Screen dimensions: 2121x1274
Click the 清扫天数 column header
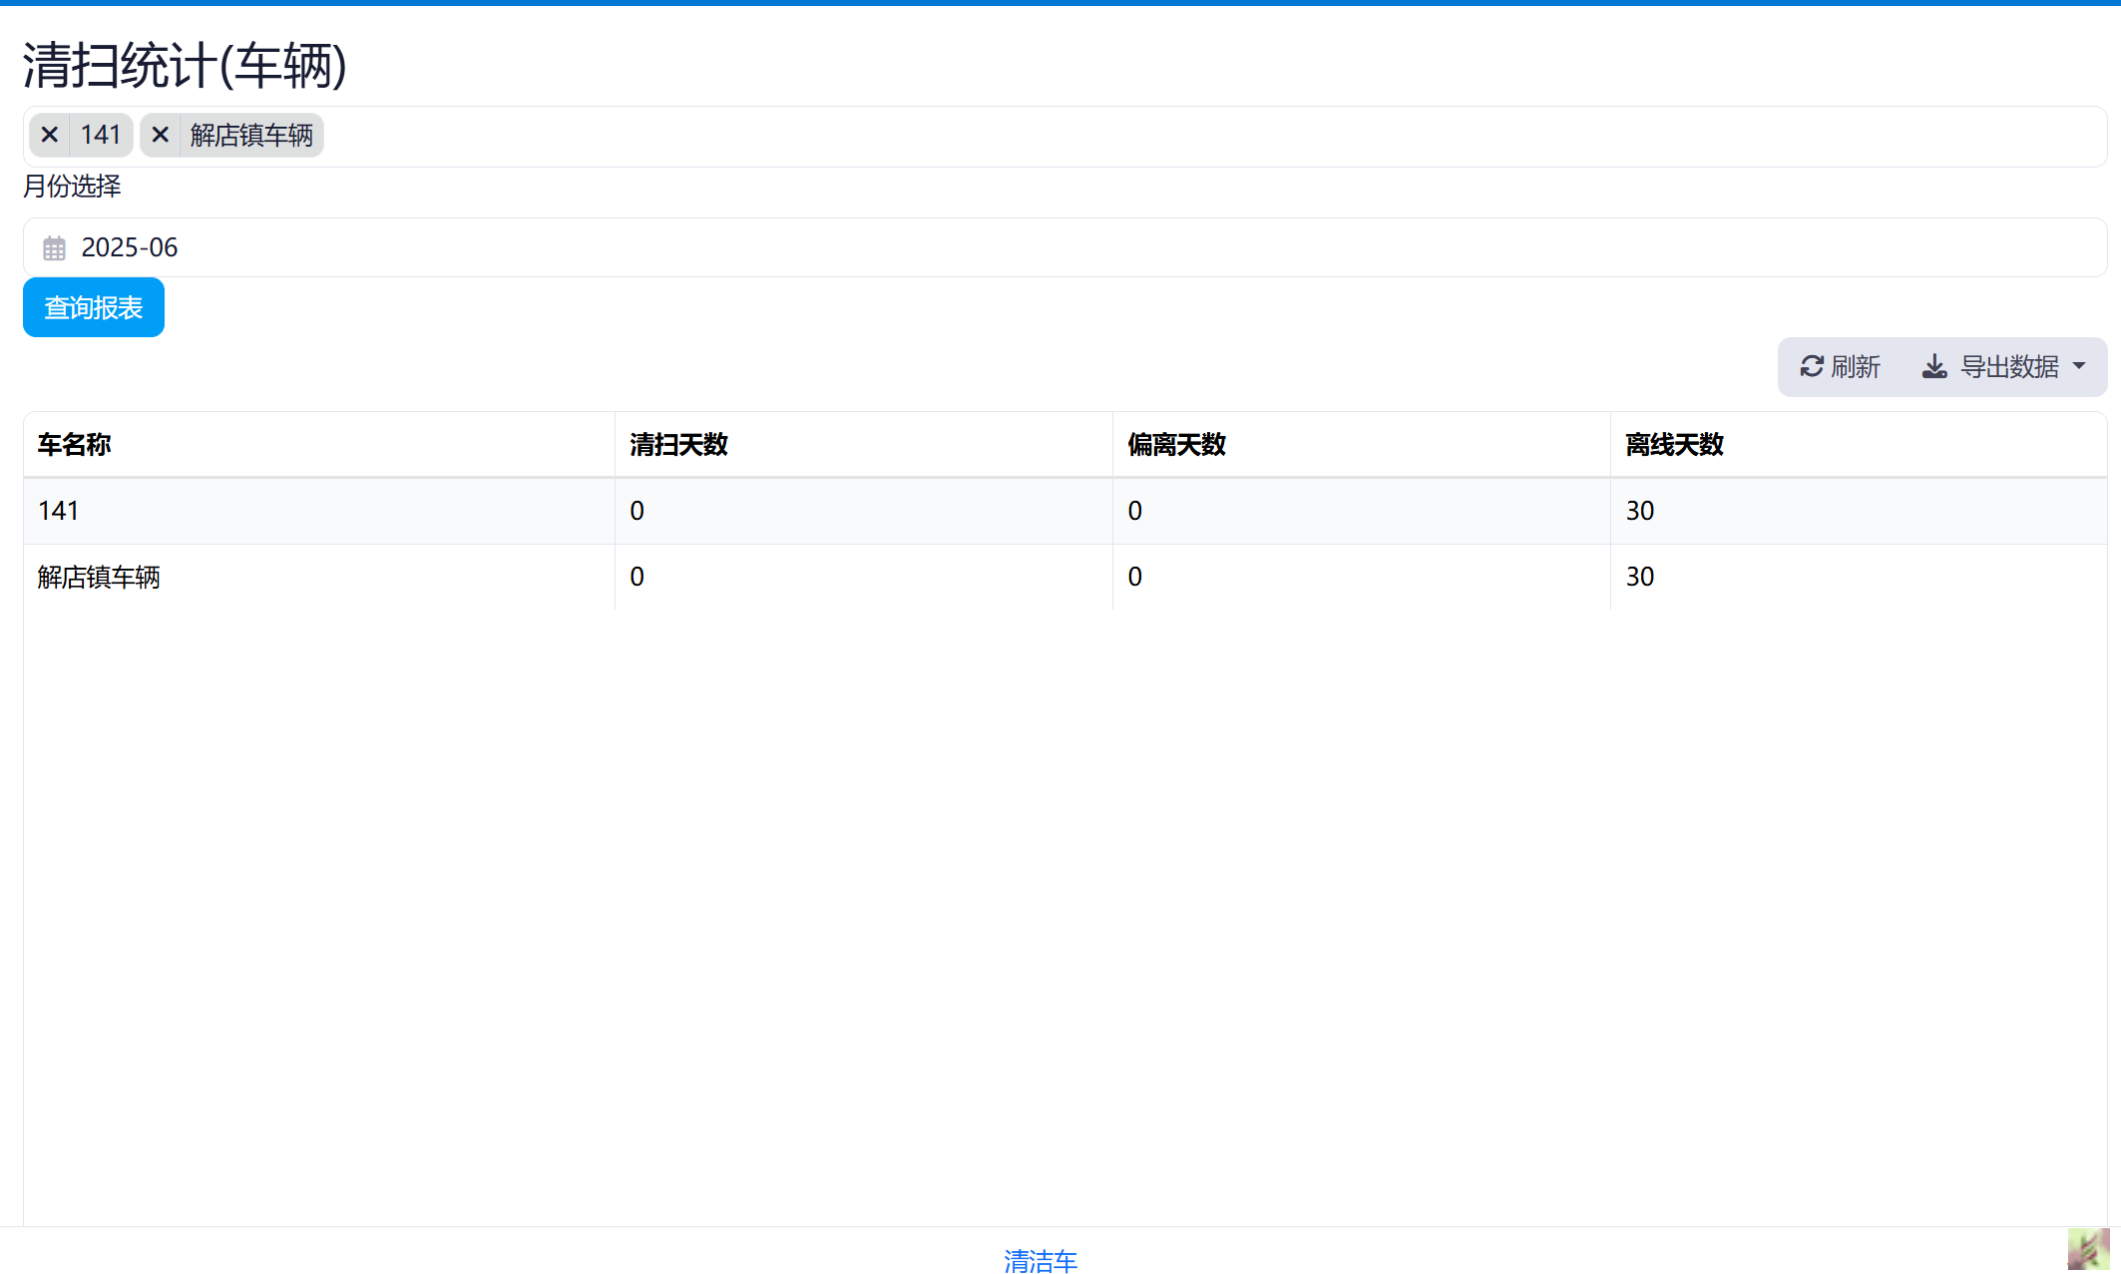678,445
